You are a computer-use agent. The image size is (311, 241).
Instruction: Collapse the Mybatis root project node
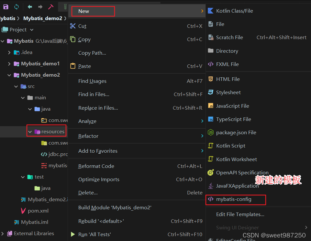(x=3, y=41)
